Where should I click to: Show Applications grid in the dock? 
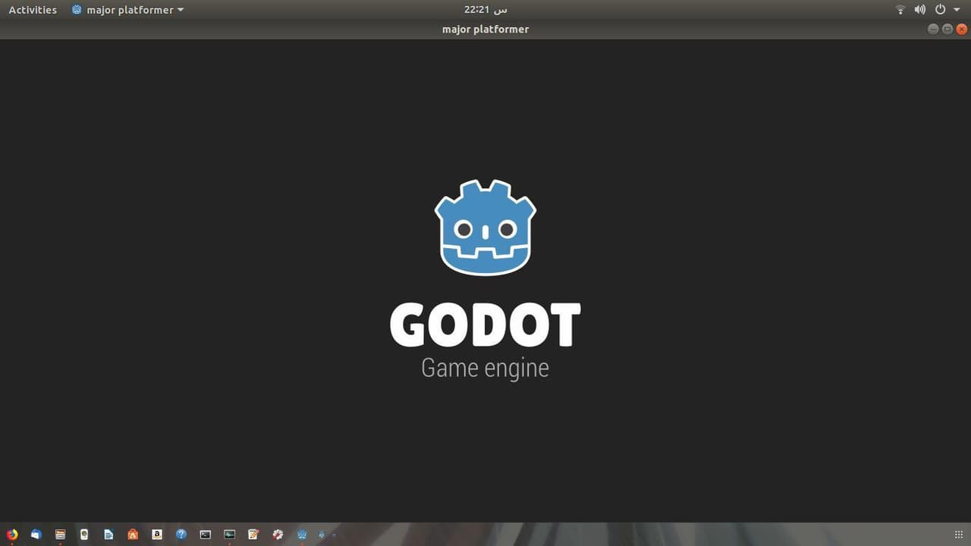pos(958,535)
